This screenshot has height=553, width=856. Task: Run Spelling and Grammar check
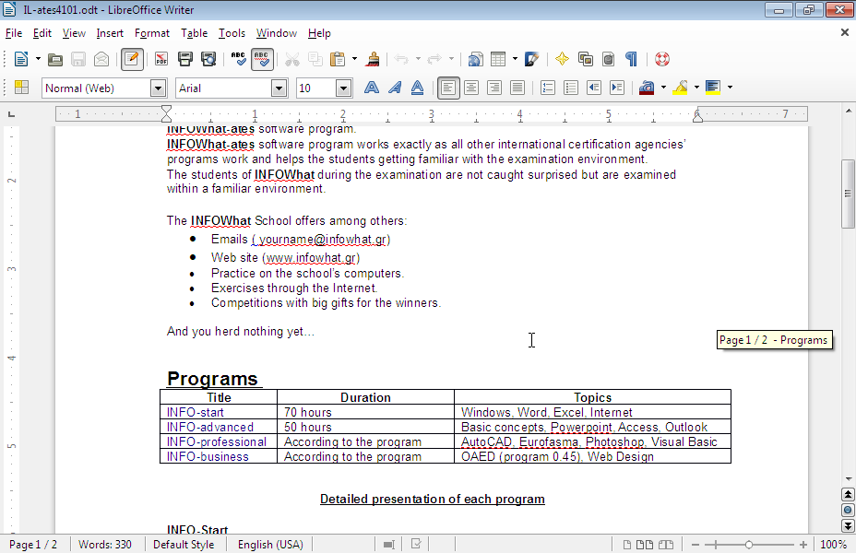coord(239,59)
